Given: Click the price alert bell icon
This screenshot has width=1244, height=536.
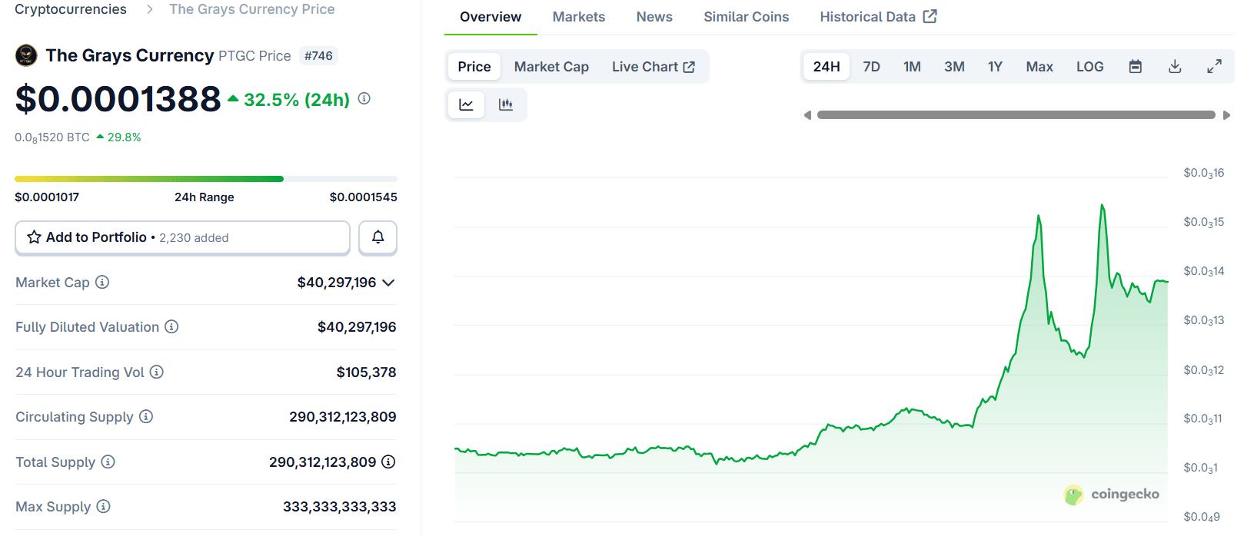Looking at the screenshot, I should point(378,237).
